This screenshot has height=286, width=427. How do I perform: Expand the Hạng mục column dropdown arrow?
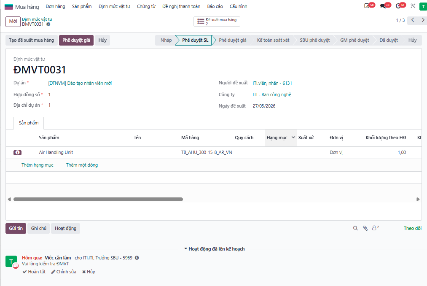[293, 138]
